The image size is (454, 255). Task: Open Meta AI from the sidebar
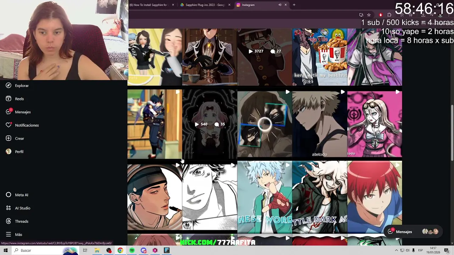click(x=17, y=195)
